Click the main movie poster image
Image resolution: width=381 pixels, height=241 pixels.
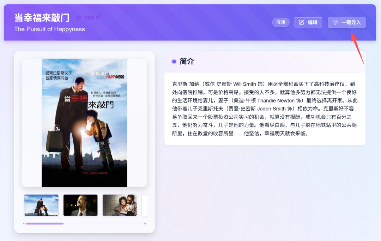point(84,123)
